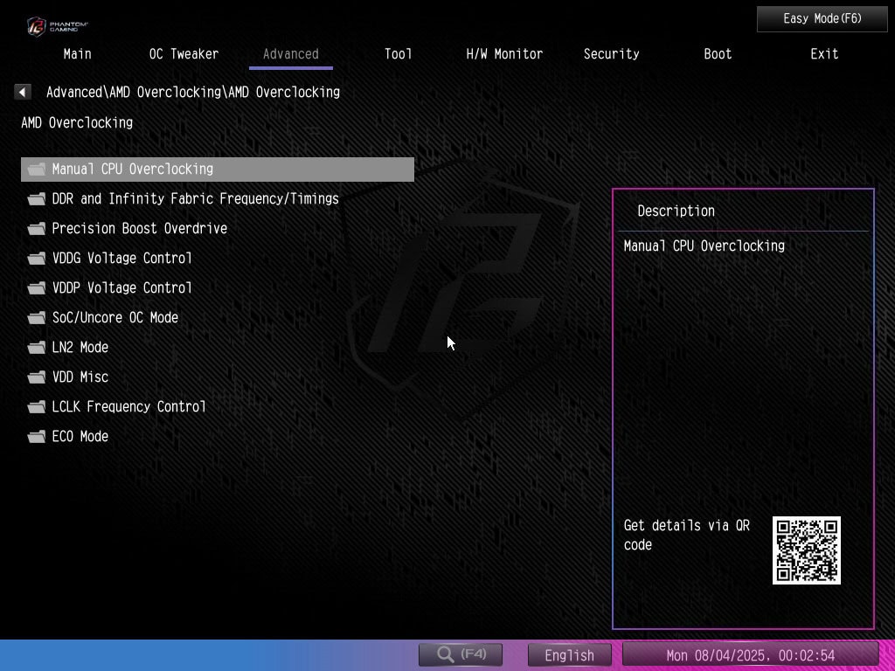Click the magnifier search (F4) button
The height and width of the screenshot is (671, 895).
(x=461, y=654)
